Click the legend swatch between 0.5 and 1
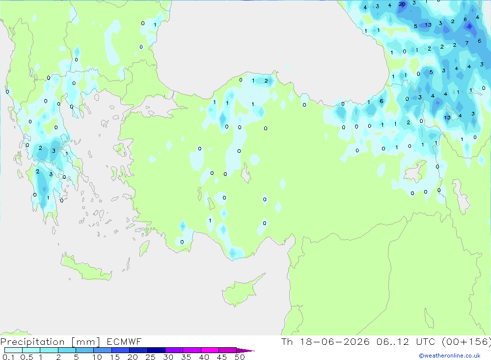This screenshot has width=491, height=360. (x=31, y=350)
